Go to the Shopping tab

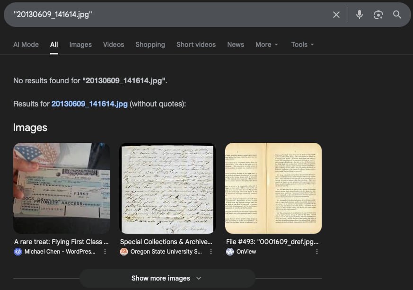point(150,44)
